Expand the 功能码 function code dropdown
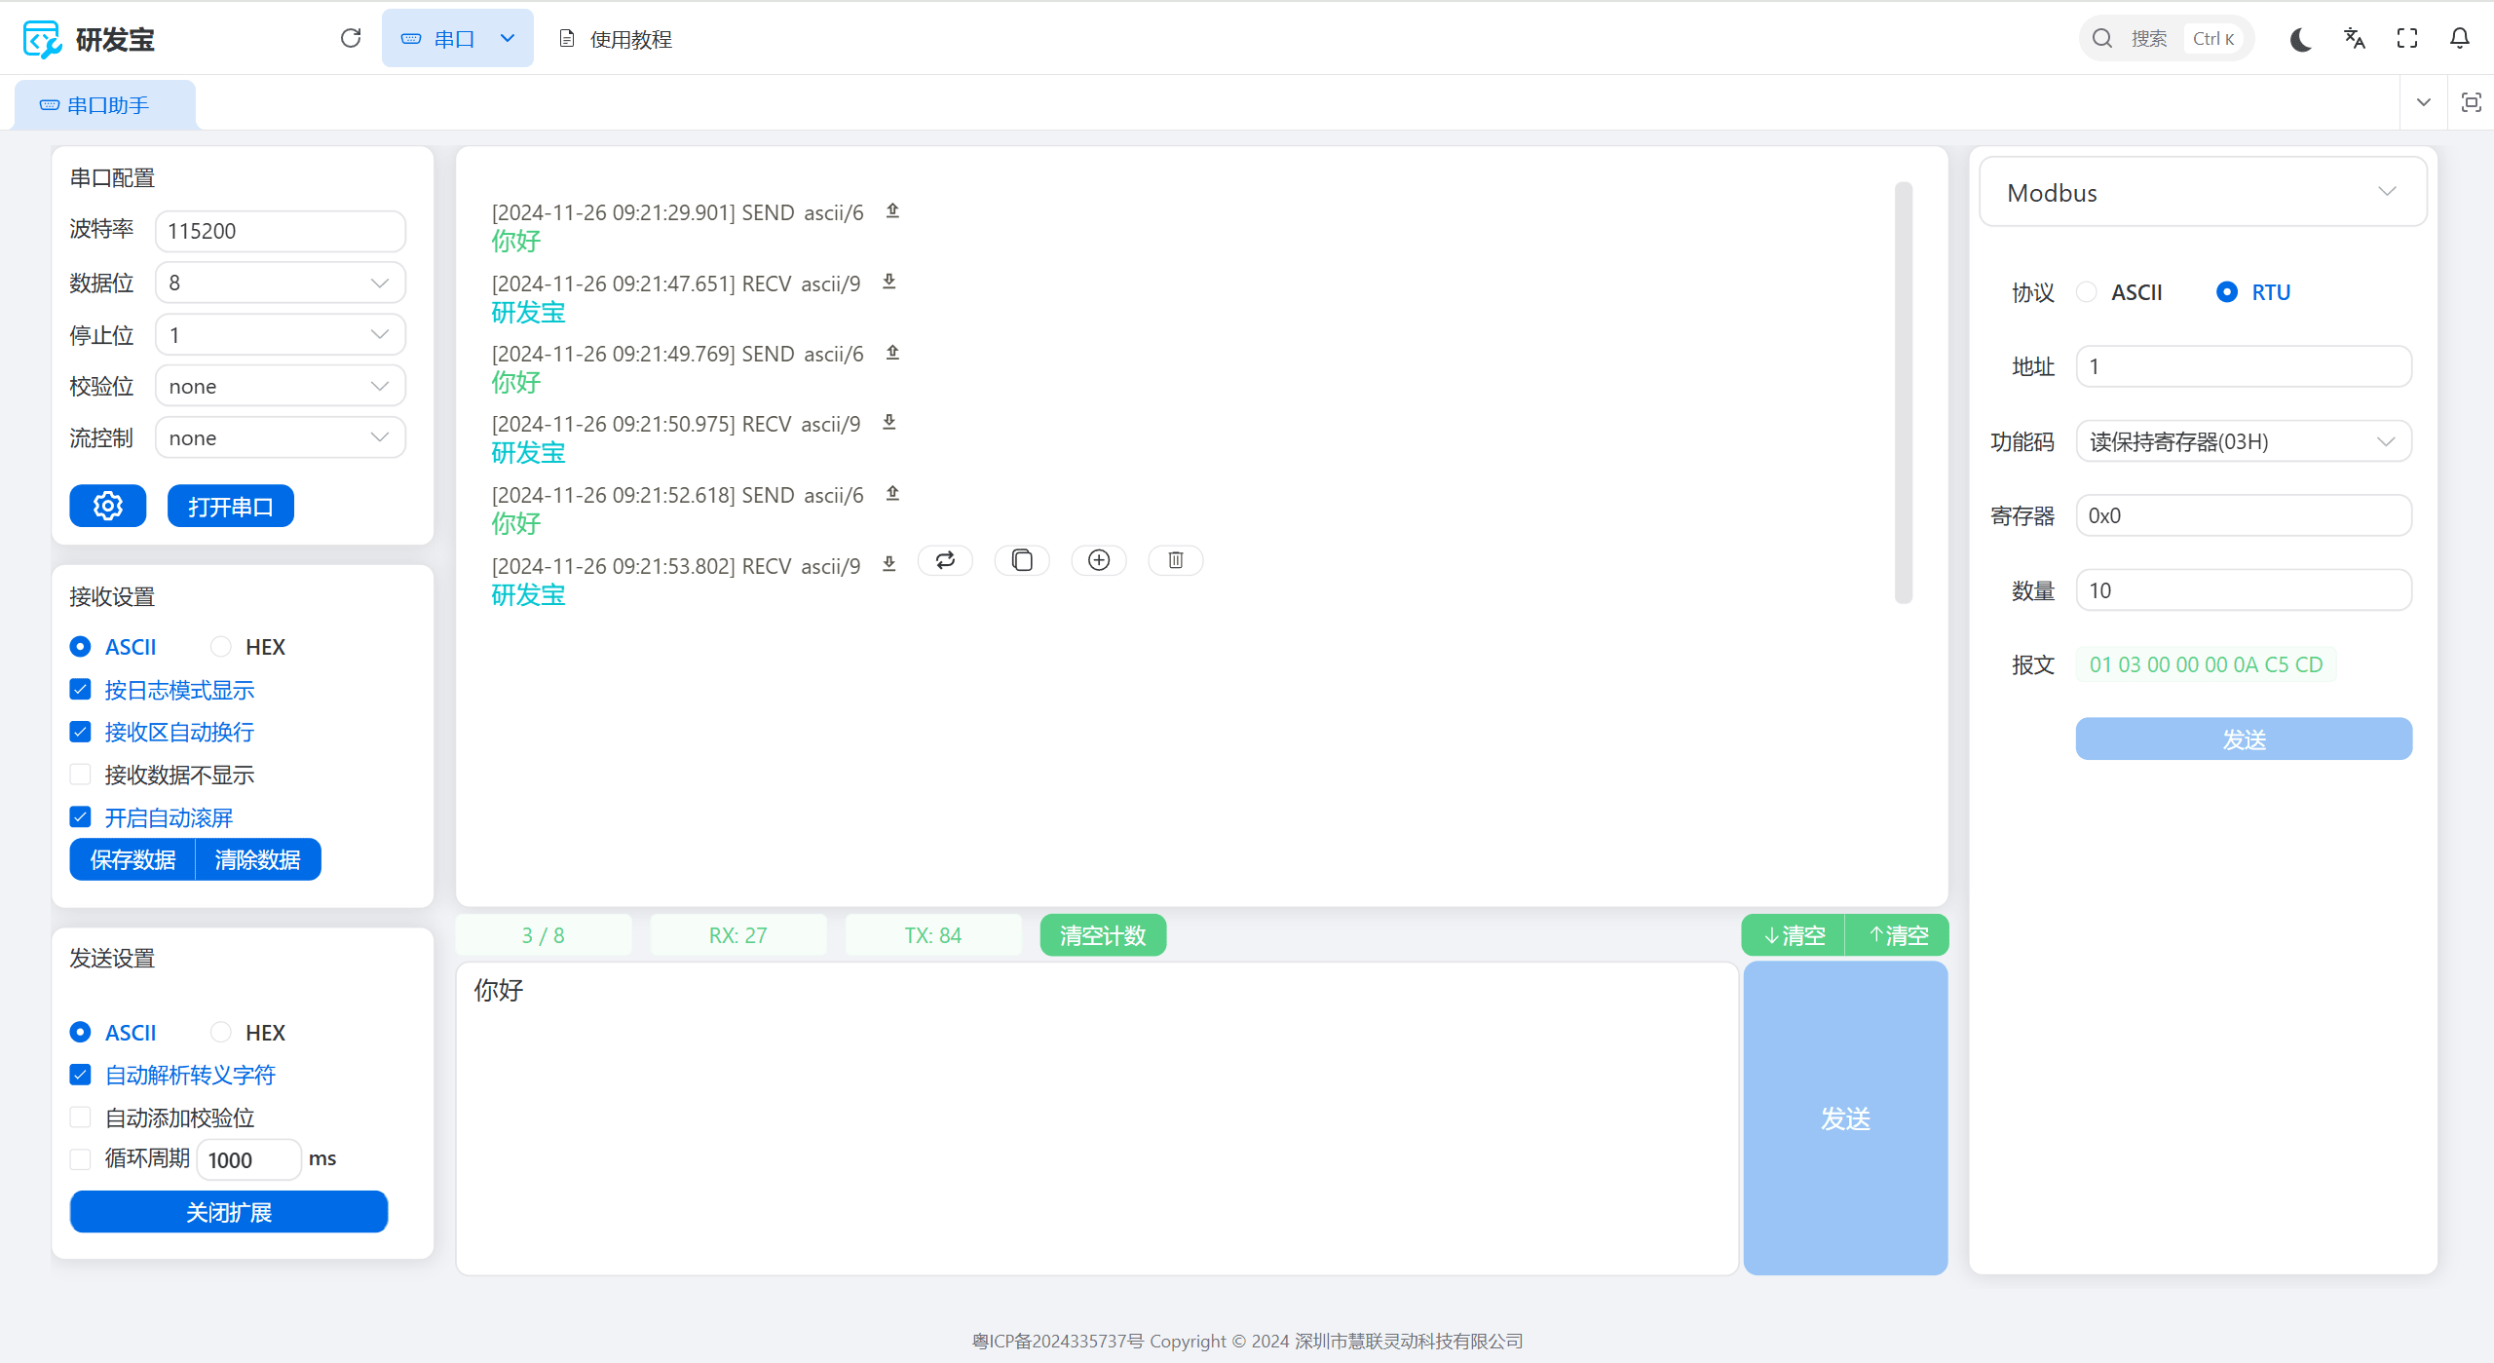This screenshot has height=1363, width=2494. (x=2243, y=441)
